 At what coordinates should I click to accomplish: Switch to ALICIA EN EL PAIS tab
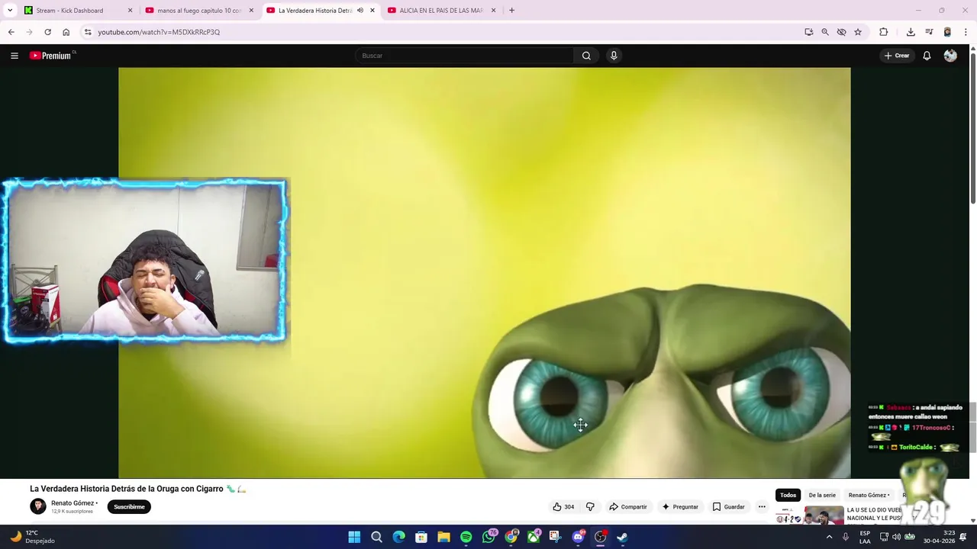coord(441,11)
